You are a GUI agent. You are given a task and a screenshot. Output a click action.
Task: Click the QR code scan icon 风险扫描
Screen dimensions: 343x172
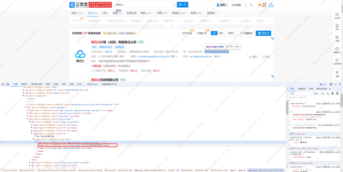pyautogui.click(x=97, y=66)
